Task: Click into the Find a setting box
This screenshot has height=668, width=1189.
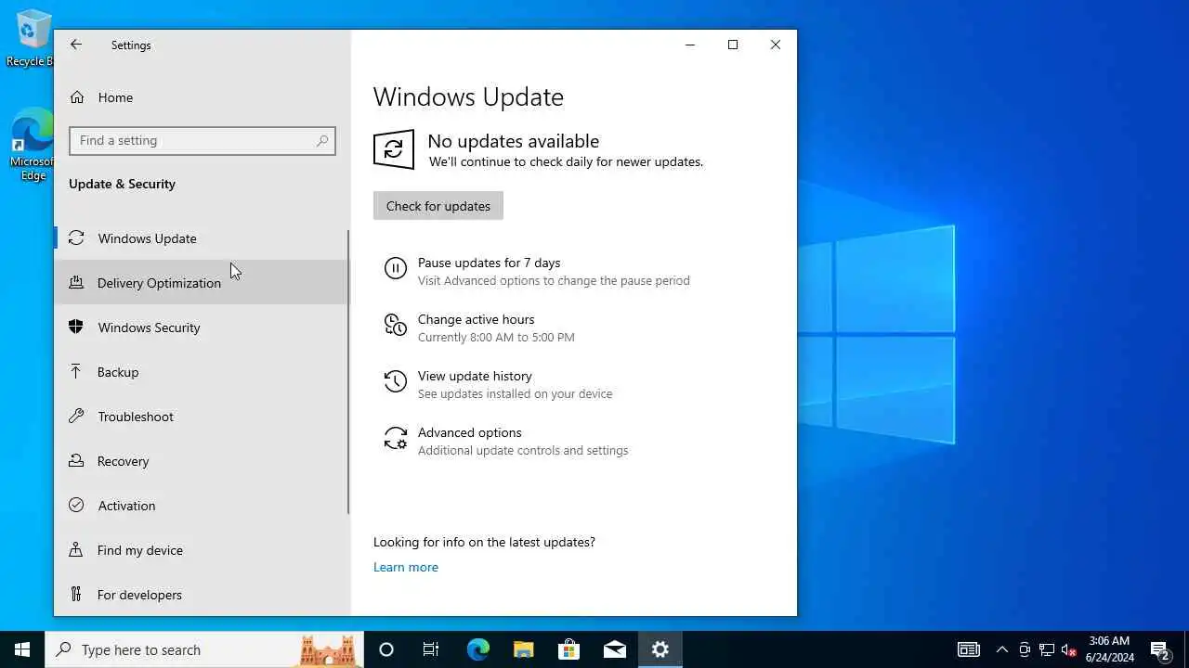Action: (202, 141)
